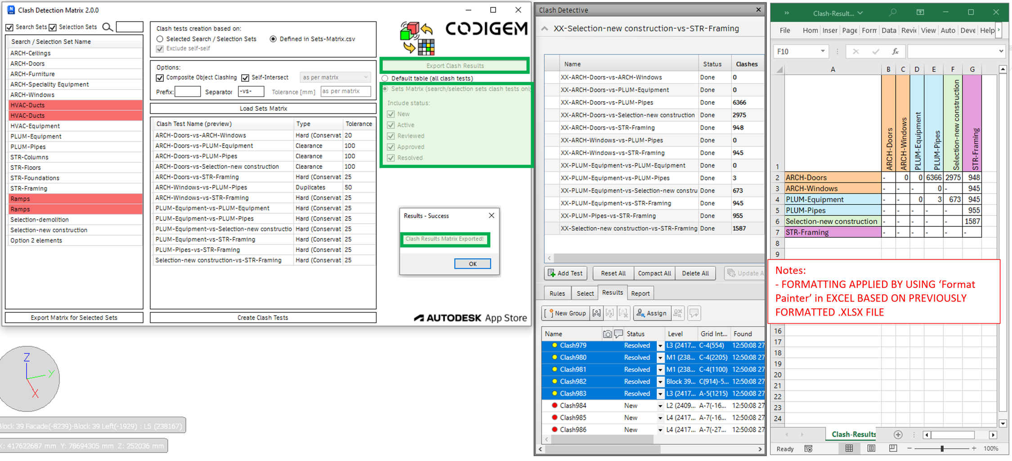The width and height of the screenshot is (1012, 461).
Task: Click the Excel Select All corner triangle
Action: [x=779, y=69]
